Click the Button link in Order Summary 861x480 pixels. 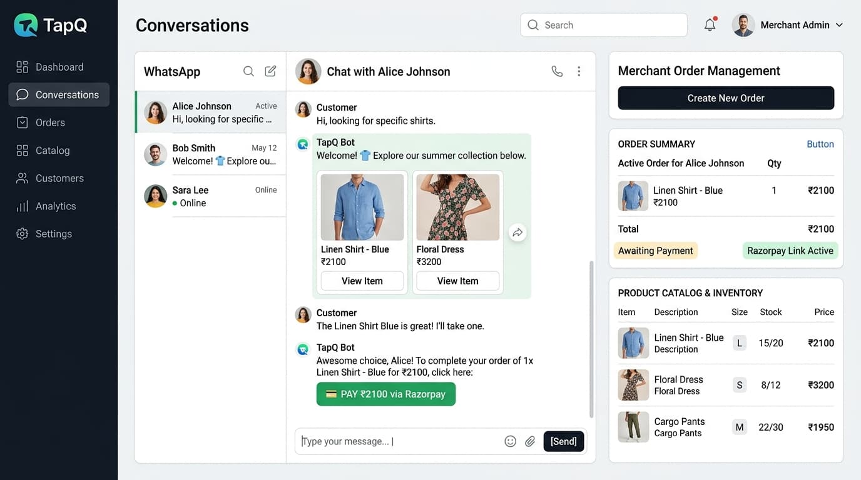point(820,144)
